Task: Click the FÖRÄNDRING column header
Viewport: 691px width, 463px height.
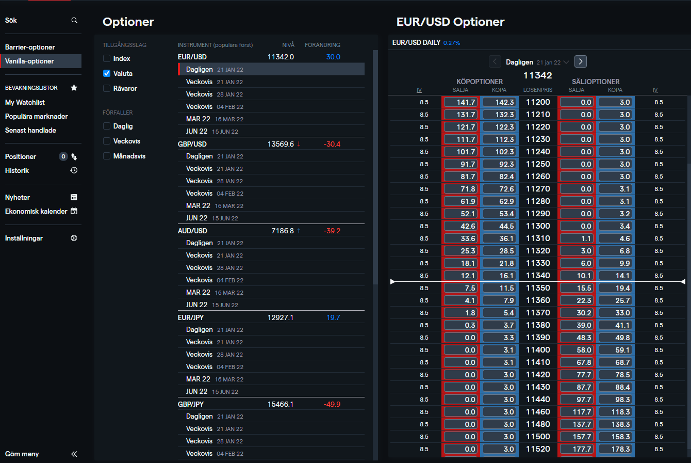Action: (x=322, y=45)
